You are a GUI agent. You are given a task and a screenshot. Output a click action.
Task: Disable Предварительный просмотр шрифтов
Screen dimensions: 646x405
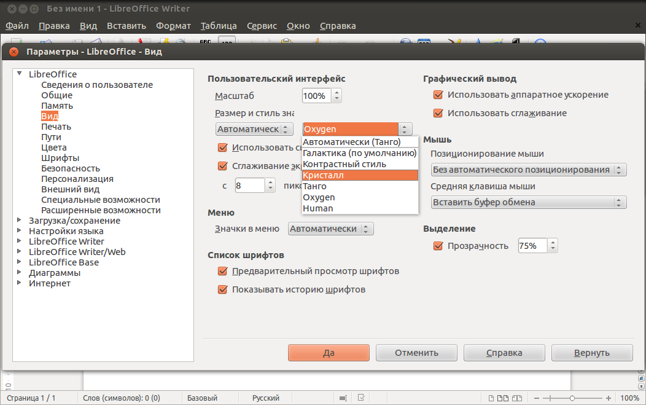222,271
